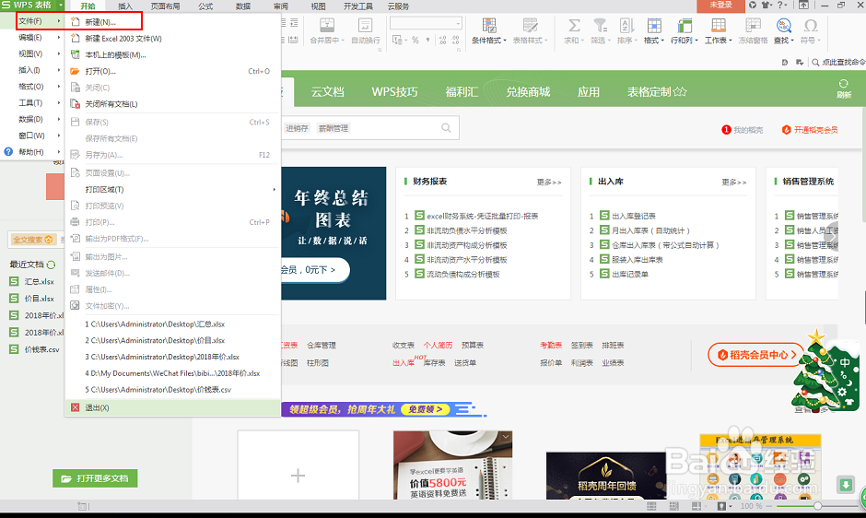
Task: Click 更多>> next to 财务报表
Action: click(x=549, y=182)
